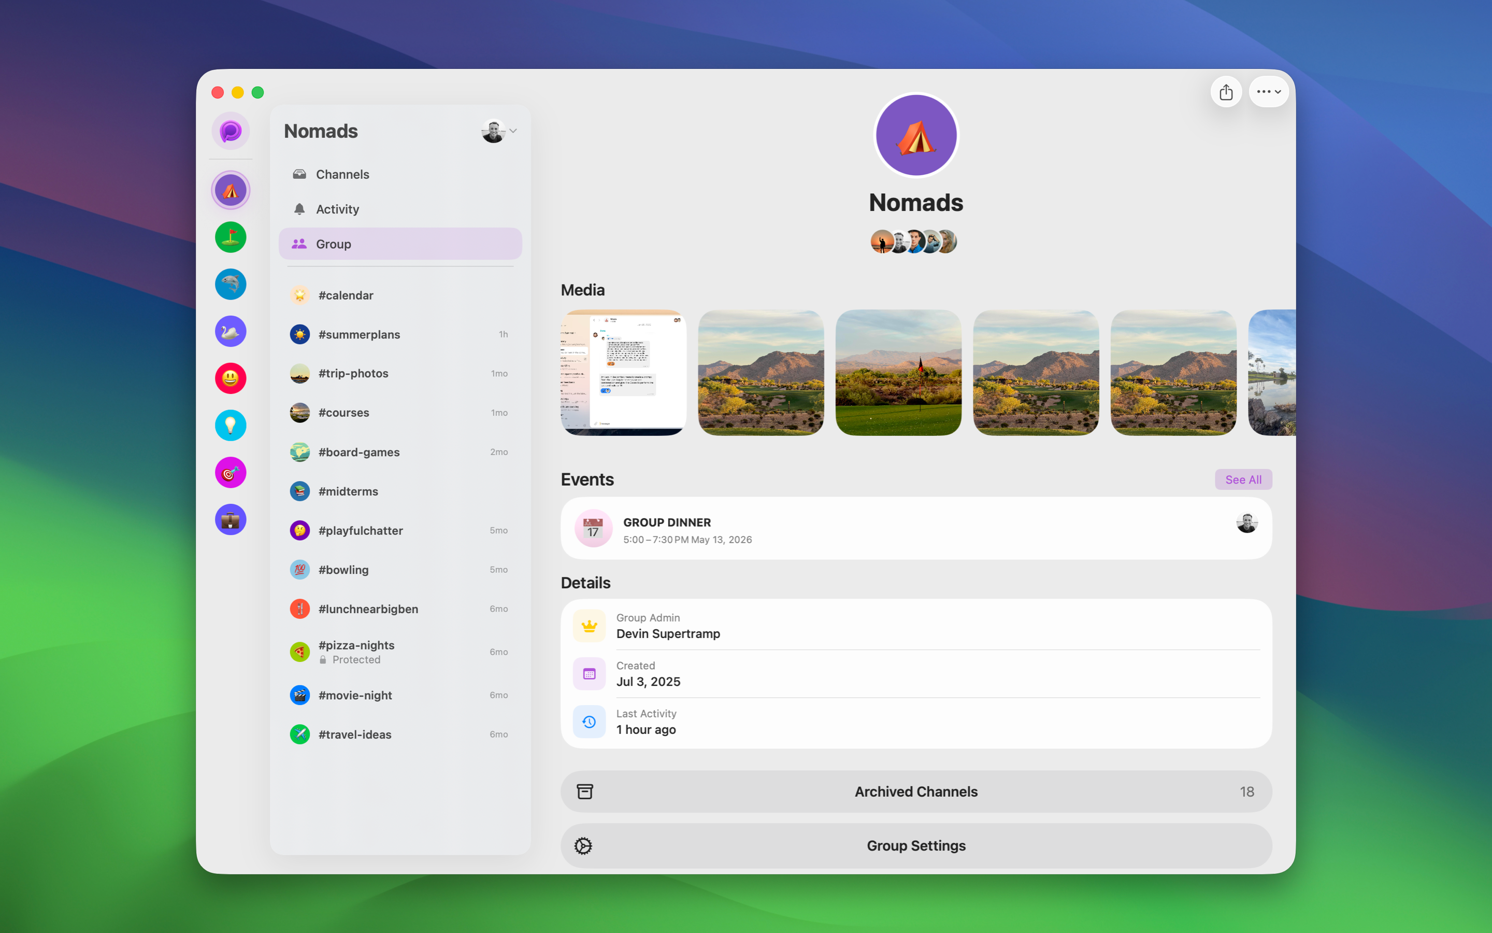Viewport: 1492px width, 933px height.
Task: Switch to the swan group icon
Action: 231,331
